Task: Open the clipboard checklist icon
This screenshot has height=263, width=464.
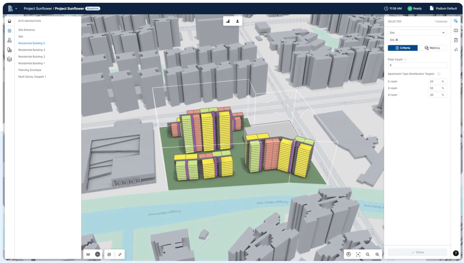Action: click(x=456, y=40)
